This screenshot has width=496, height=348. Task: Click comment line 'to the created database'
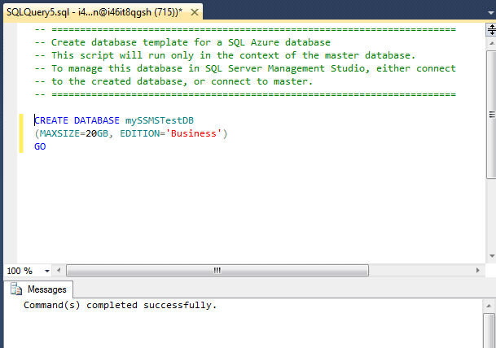coord(173,81)
